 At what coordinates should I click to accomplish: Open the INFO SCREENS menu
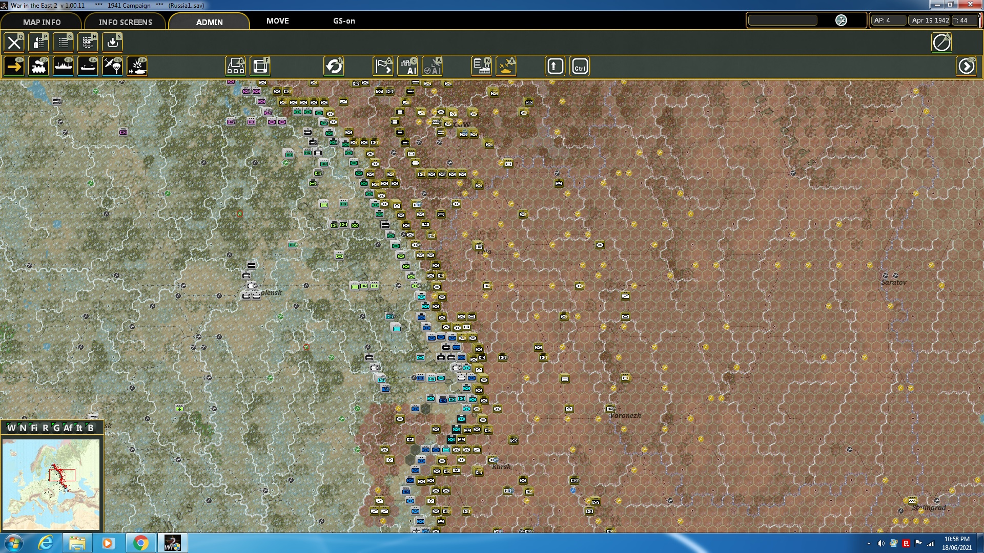click(125, 22)
